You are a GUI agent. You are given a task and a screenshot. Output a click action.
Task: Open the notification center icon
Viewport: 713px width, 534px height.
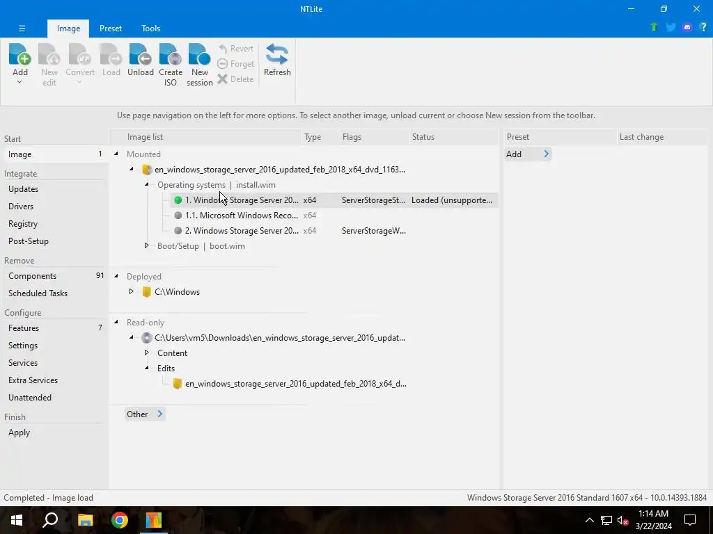[x=690, y=520]
